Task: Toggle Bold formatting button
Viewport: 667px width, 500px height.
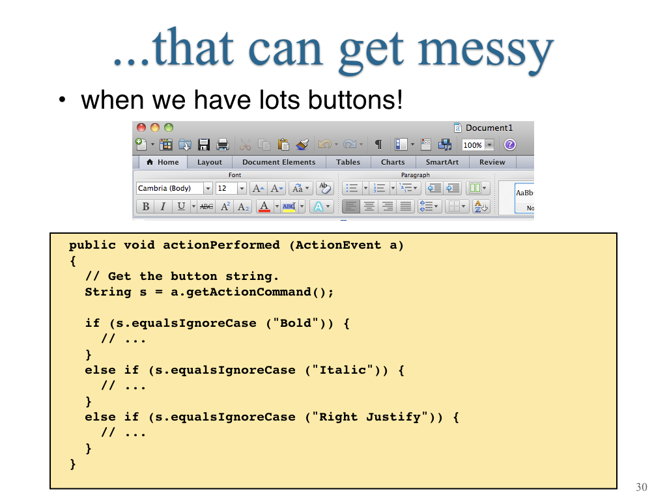Action: pos(145,206)
